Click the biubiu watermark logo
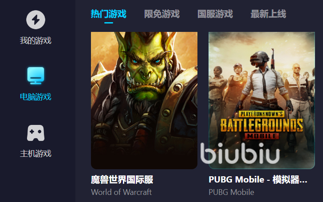This screenshot has height=202, width=323. [240, 153]
